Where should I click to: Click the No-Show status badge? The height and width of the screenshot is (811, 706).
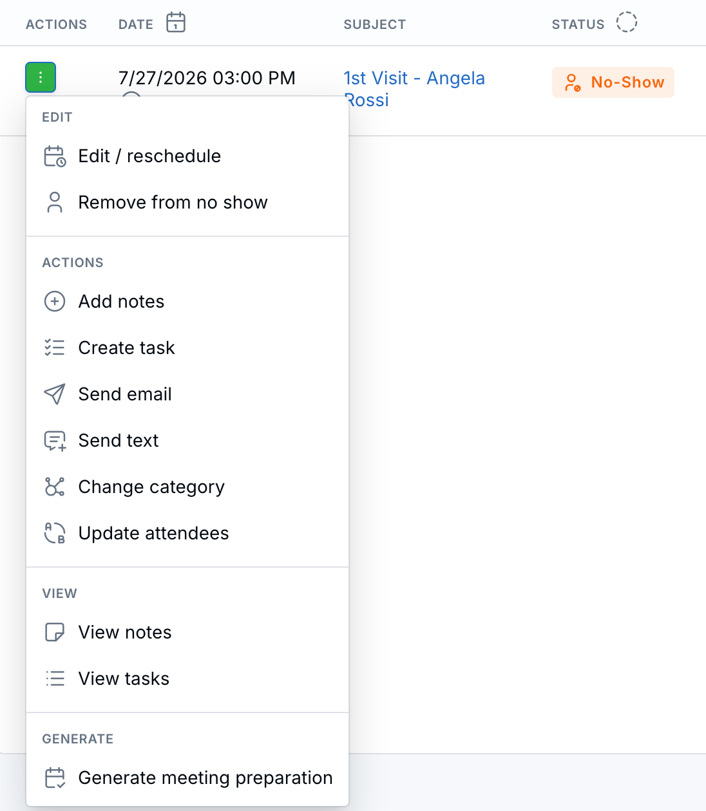pos(613,82)
